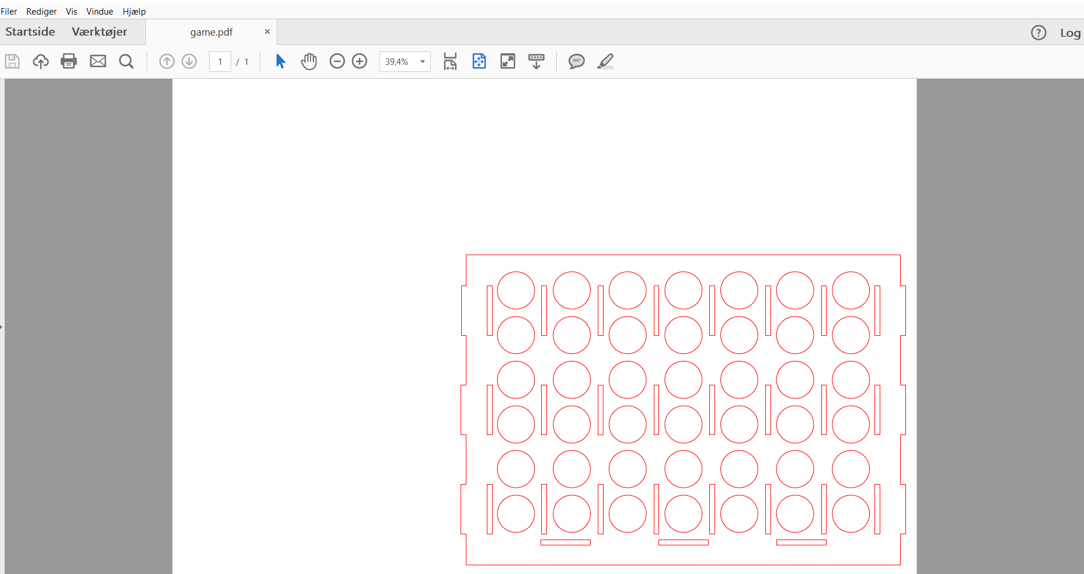Open the Hjælp menu
The width and height of the screenshot is (1084, 574).
pos(134,12)
